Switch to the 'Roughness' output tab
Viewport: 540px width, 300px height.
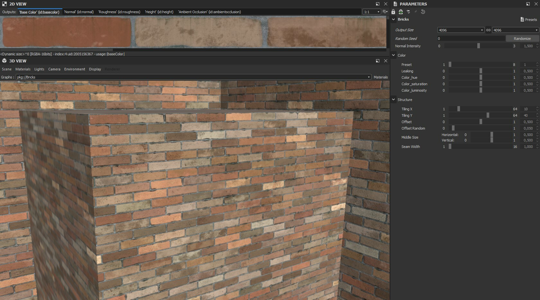[x=119, y=12]
